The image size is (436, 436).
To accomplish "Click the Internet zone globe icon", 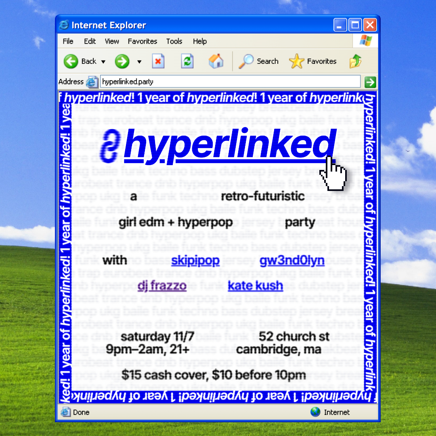I will point(315,412).
